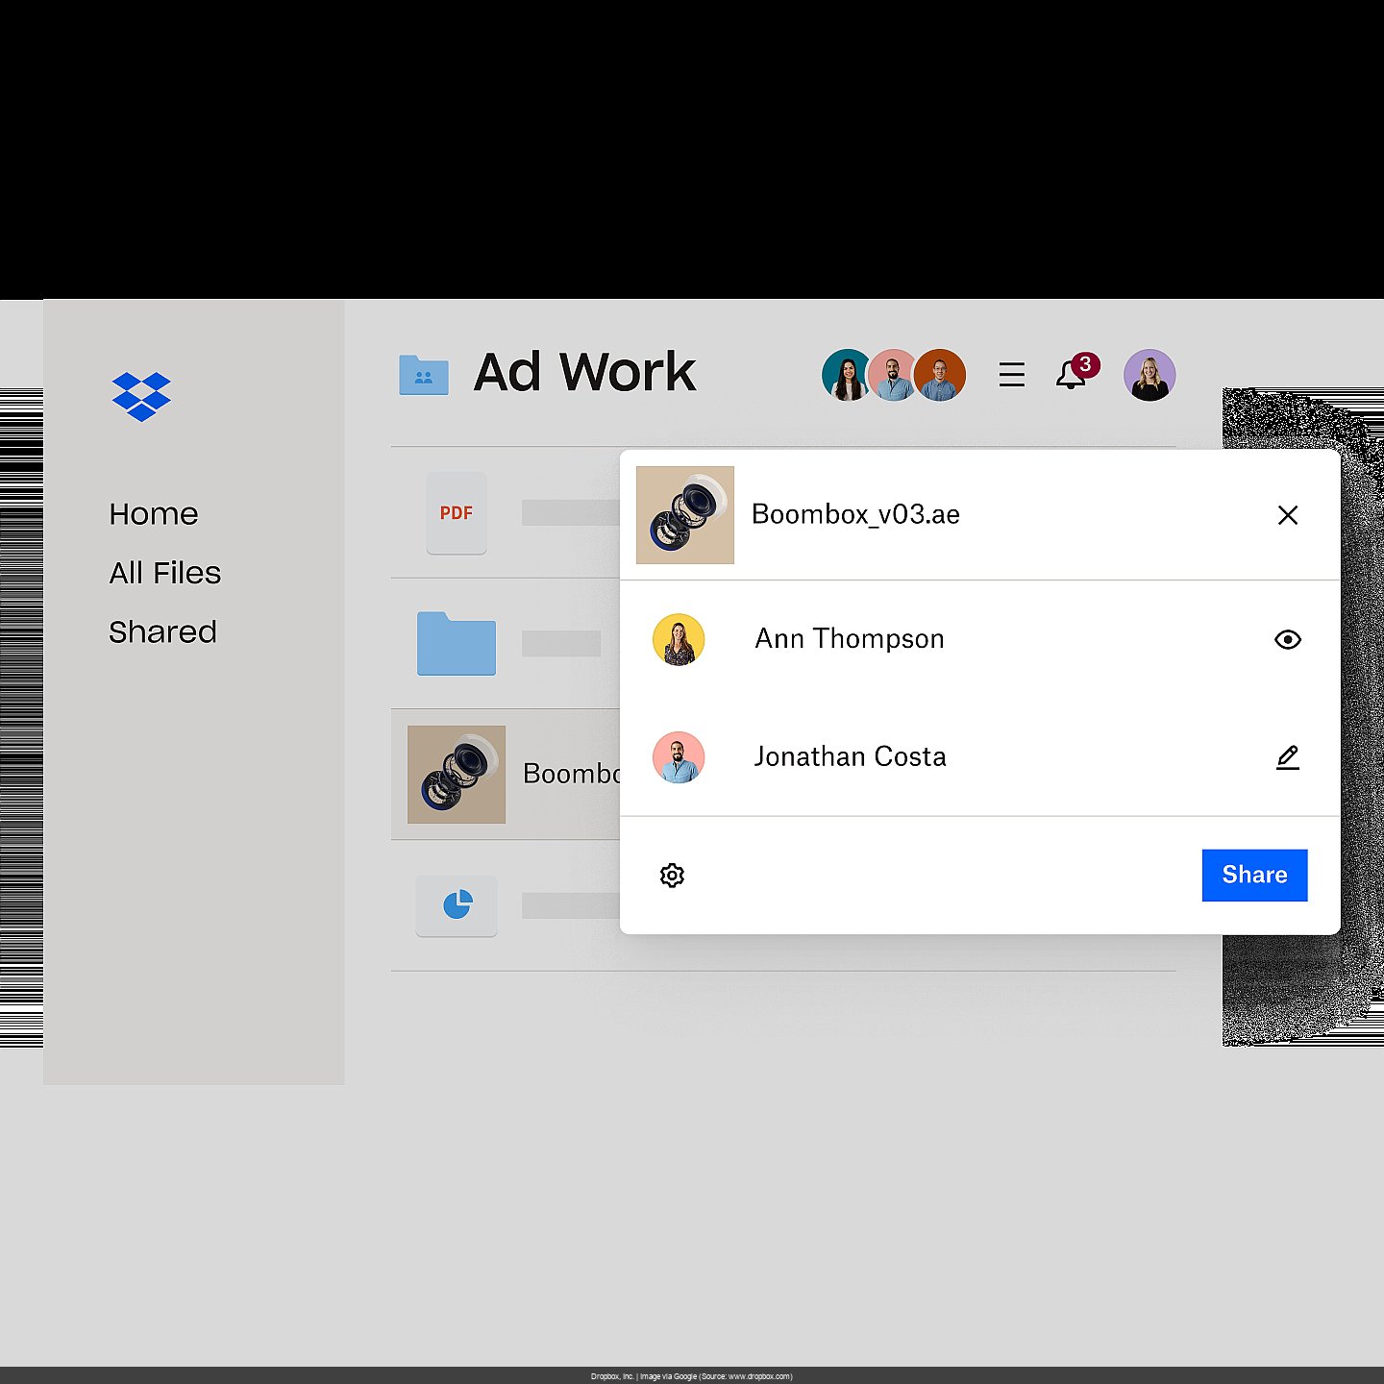The image size is (1384, 1384).
Task: Open the notifications bell with 3 alerts
Action: coord(1071,375)
